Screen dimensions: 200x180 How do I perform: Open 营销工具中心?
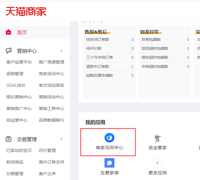tap(51, 109)
